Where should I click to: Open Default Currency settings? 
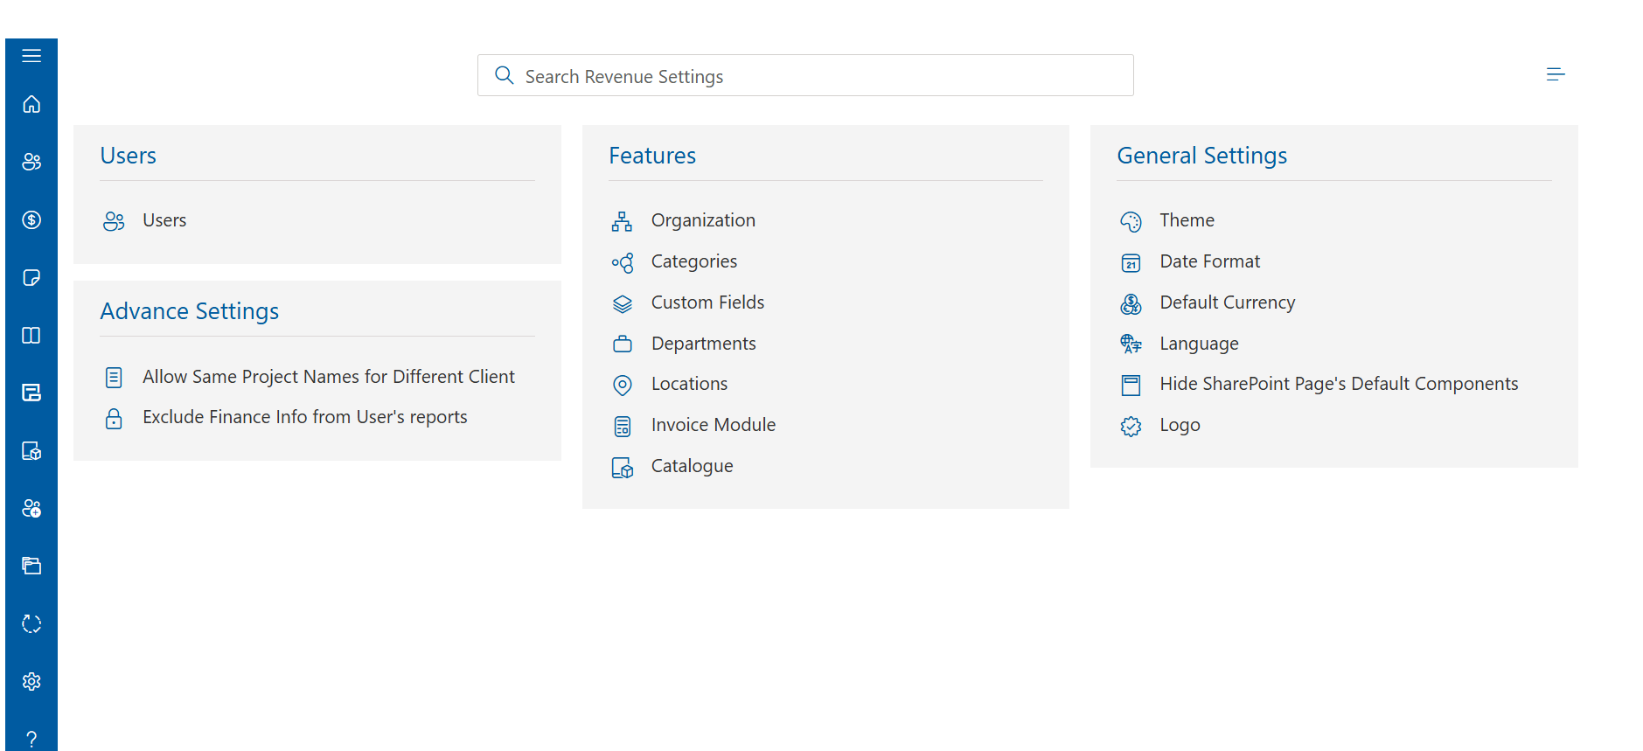coord(1228,302)
